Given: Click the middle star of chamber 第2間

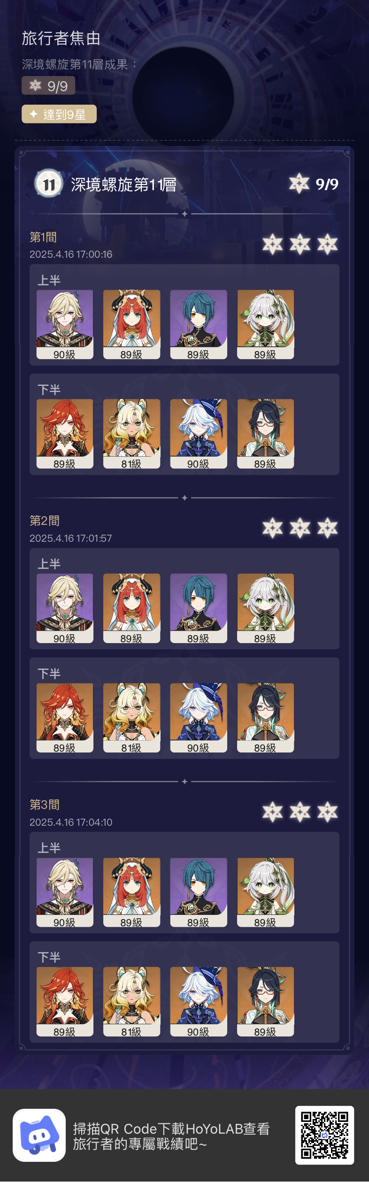Looking at the screenshot, I should [x=300, y=528].
